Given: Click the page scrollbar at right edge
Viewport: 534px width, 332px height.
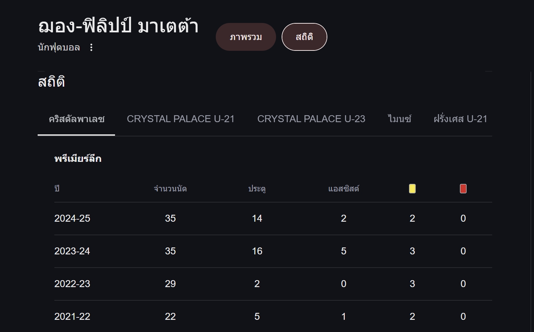Looking at the screenshot, I should (531, 202).
